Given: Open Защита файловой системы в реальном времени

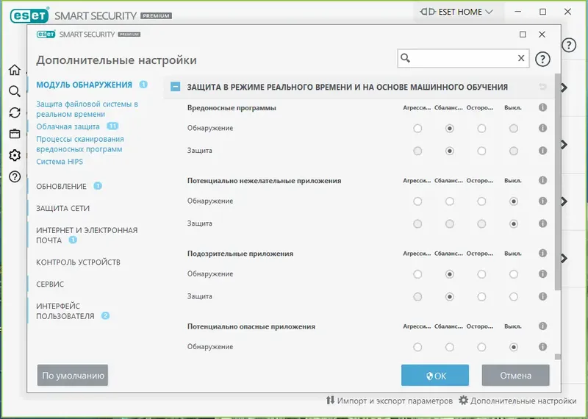Looking at the screenshot, I should (87, 109).
